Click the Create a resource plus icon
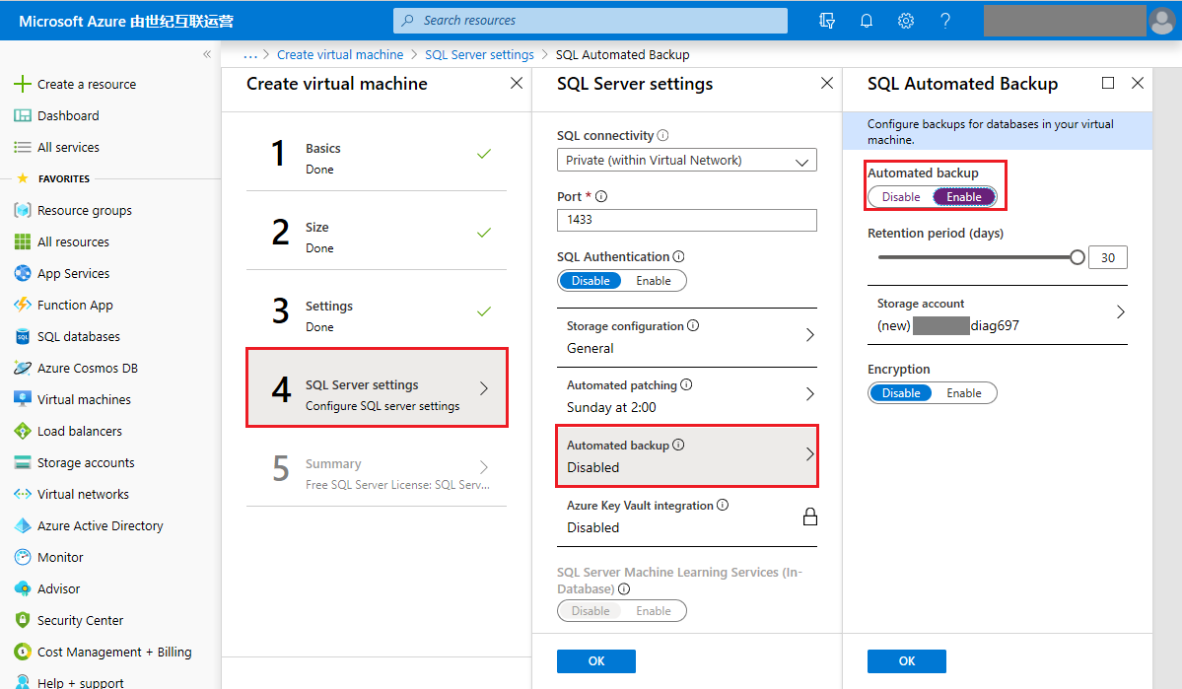 (23, 85)
